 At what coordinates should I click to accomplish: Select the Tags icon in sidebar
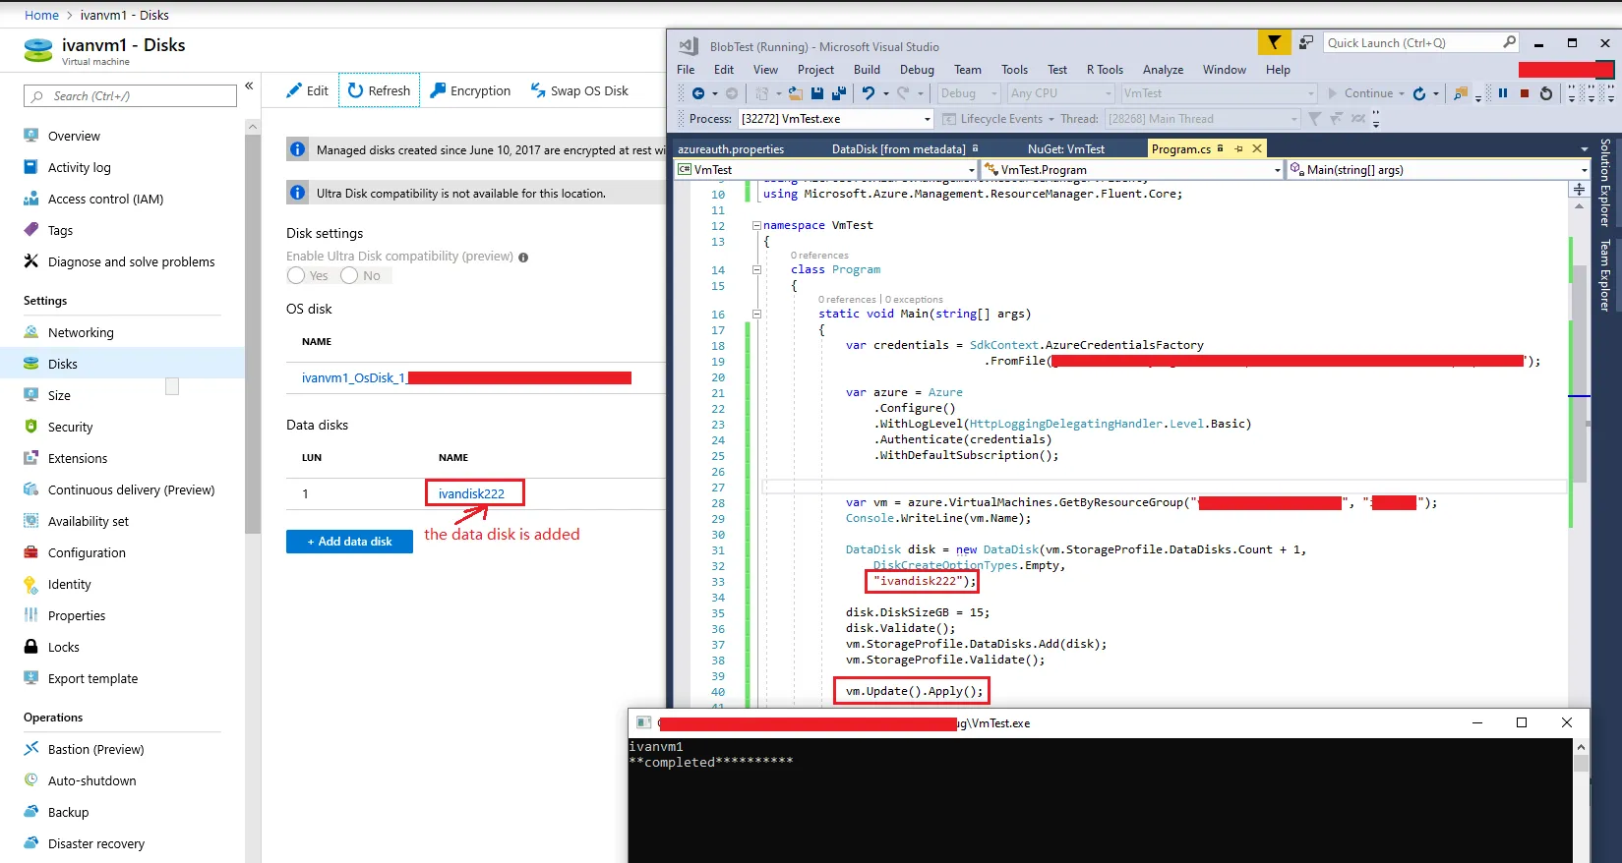coord(31,230)
